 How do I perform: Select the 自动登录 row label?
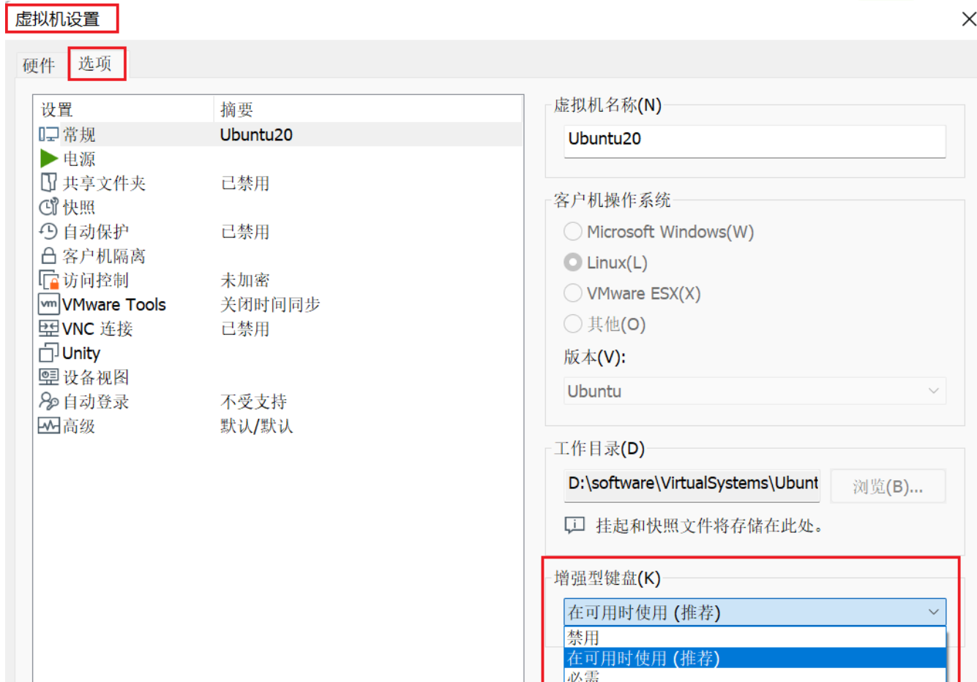(x=96, y=401)
